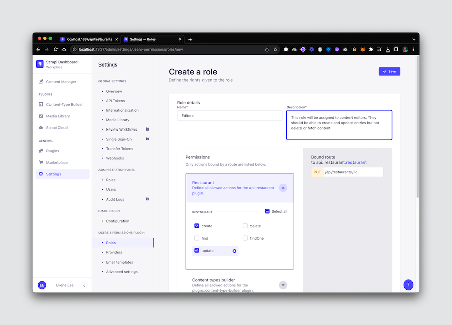
Task: Expand the Content types builder permissions
Action: pos(283,285)
